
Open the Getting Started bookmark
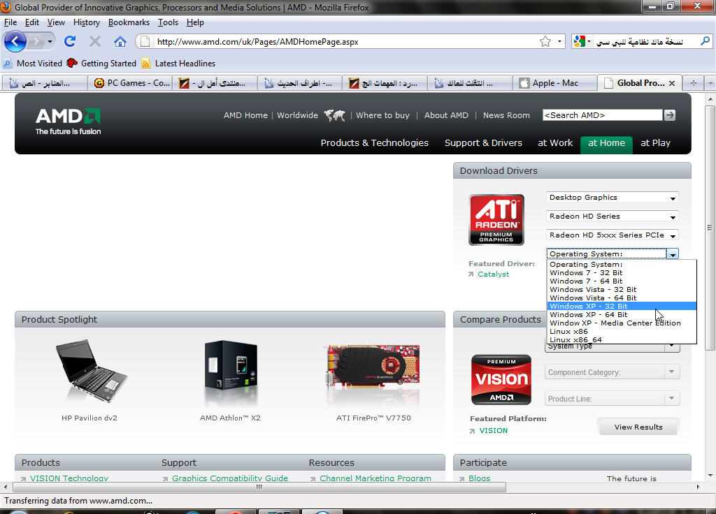(x=101, y=64)
